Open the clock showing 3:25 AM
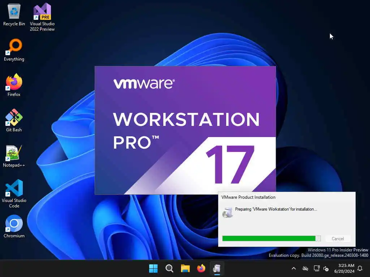The image size is (370, 277). coord(344,268)
